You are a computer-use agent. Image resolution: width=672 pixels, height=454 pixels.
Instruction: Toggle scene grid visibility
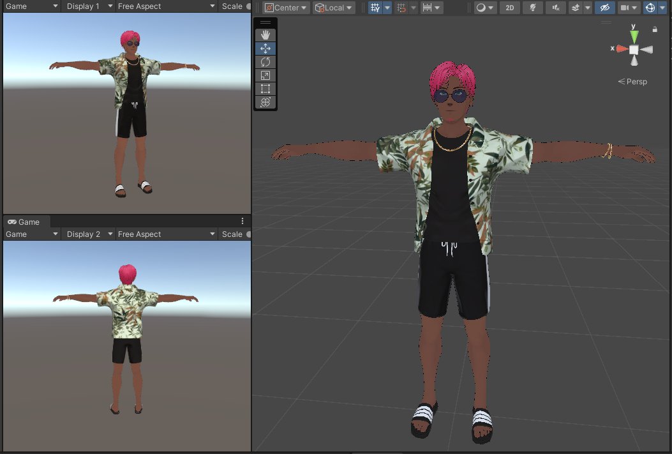(375, 8)
